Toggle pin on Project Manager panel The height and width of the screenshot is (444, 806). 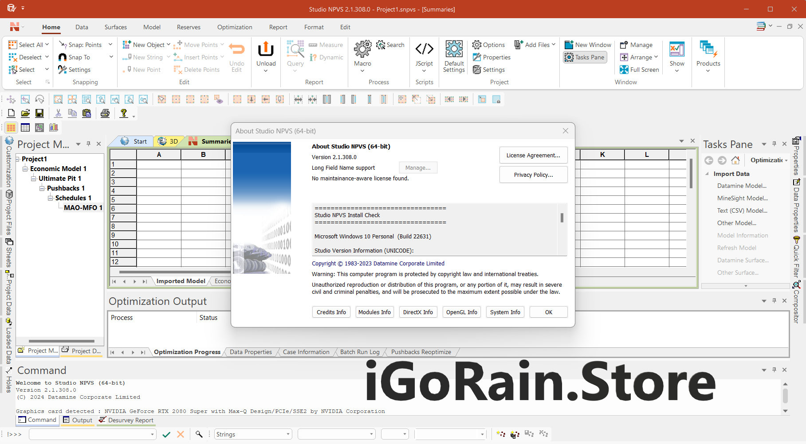tap(88, 144)
